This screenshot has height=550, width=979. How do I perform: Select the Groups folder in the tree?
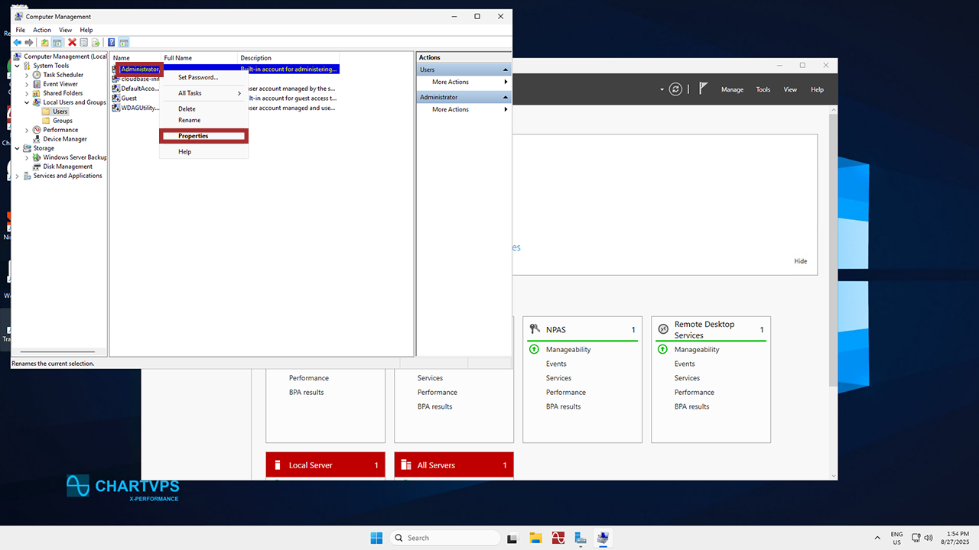(62, 121)
